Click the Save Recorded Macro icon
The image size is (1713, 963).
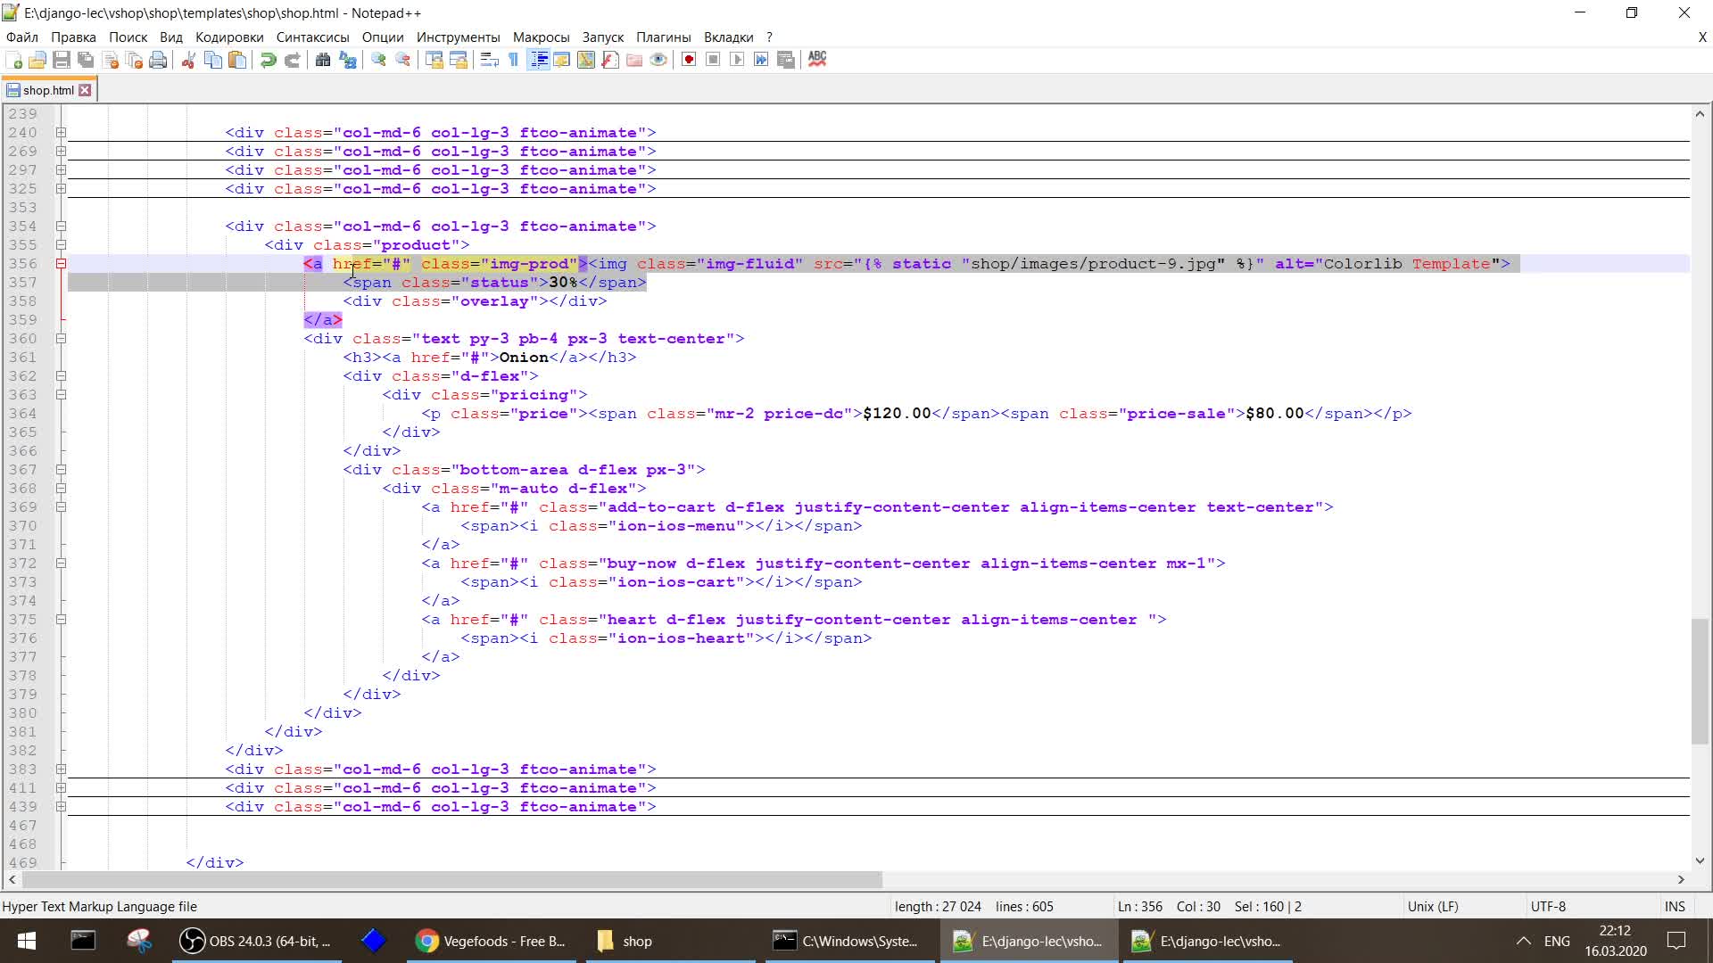click(x=786, y=60)
